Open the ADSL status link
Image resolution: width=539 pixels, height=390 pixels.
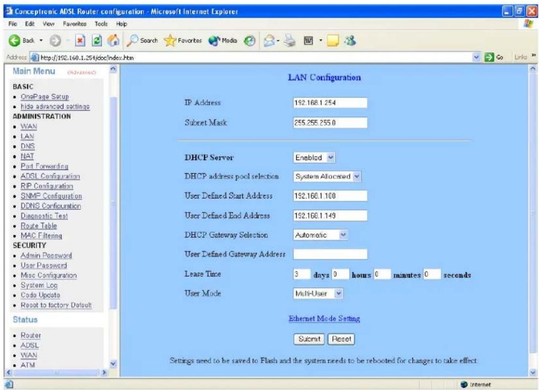[x=30, y=345]
